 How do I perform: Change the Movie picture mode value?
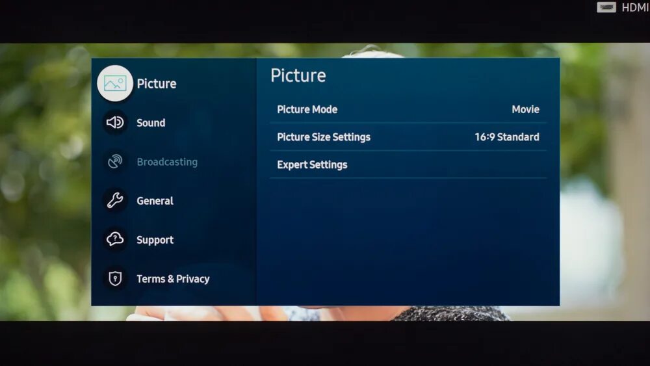point(525,109)
